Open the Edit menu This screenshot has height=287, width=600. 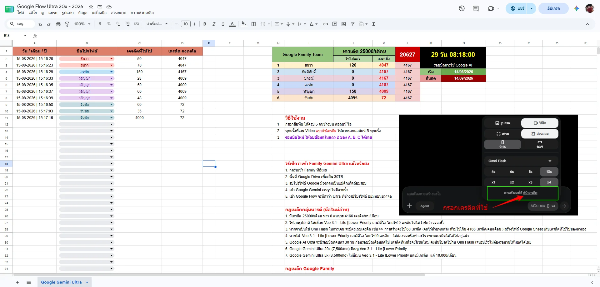[32, 13]
